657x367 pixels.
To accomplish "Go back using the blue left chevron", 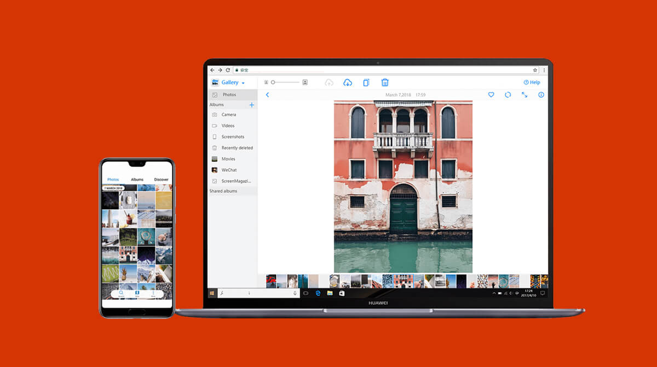I will [267, 95].
